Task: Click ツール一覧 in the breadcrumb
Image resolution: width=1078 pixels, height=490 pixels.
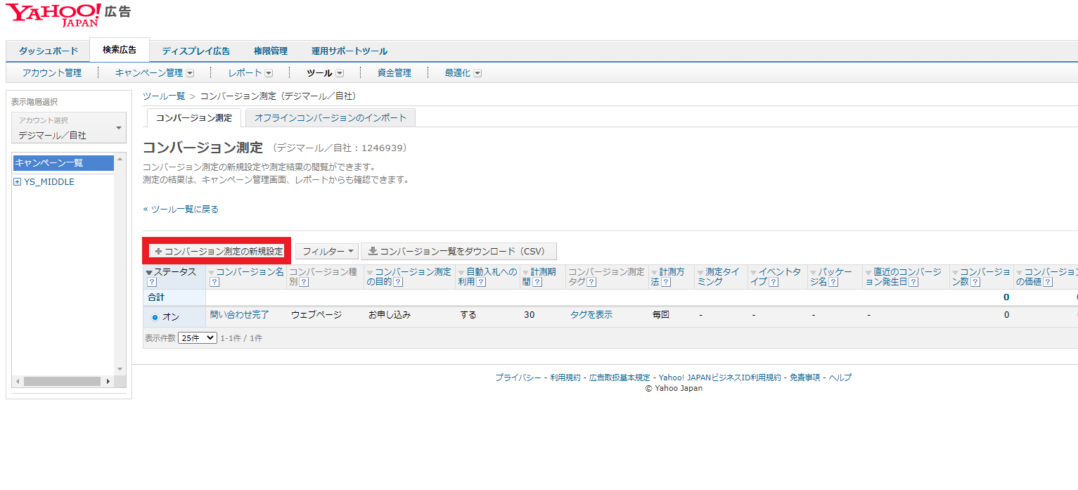Action: pos(164,96)
